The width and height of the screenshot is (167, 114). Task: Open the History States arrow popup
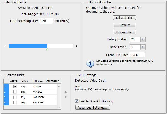click(143, 39)
